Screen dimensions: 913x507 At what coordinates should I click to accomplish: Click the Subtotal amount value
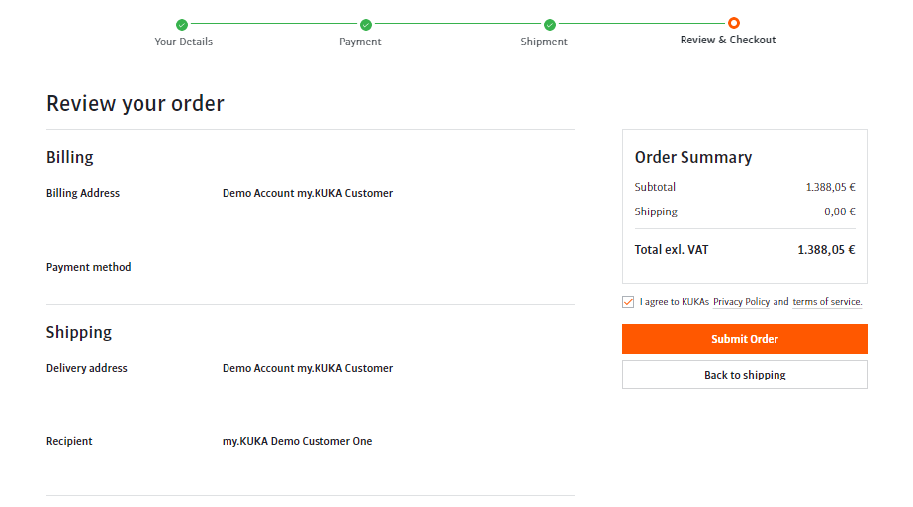tap(830, 187)
